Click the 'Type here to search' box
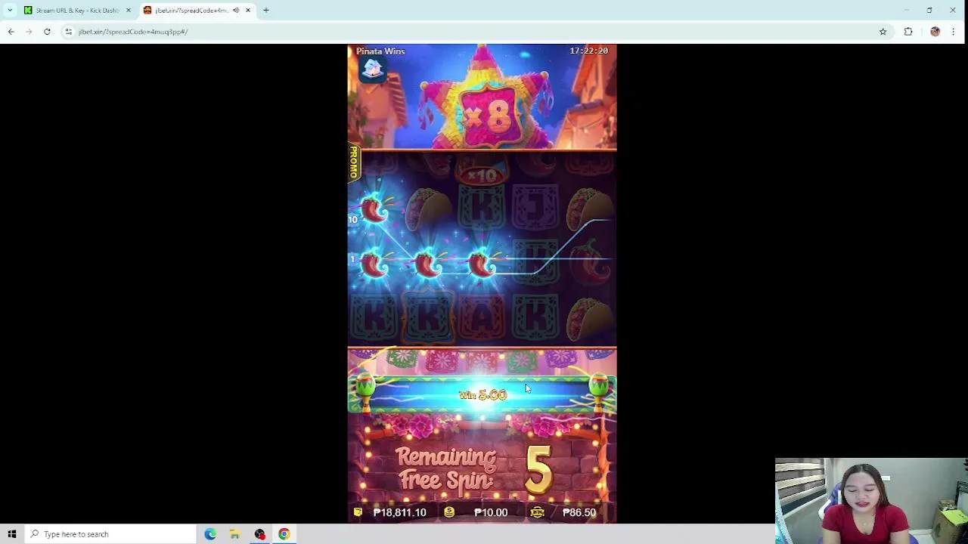This screenshot has height=544, width=968. 111,534
